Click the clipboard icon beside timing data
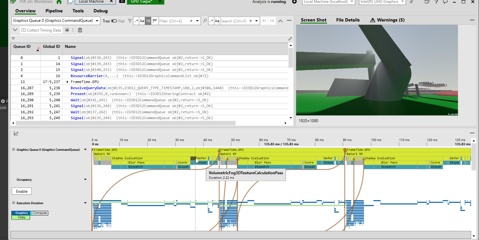 tap(80, 30)
